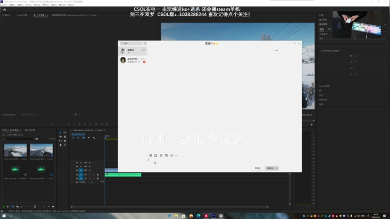The height and width of the screenshot is (219, 390).
Task: Click the plus icon beside chat search
Action: [145, 43]
